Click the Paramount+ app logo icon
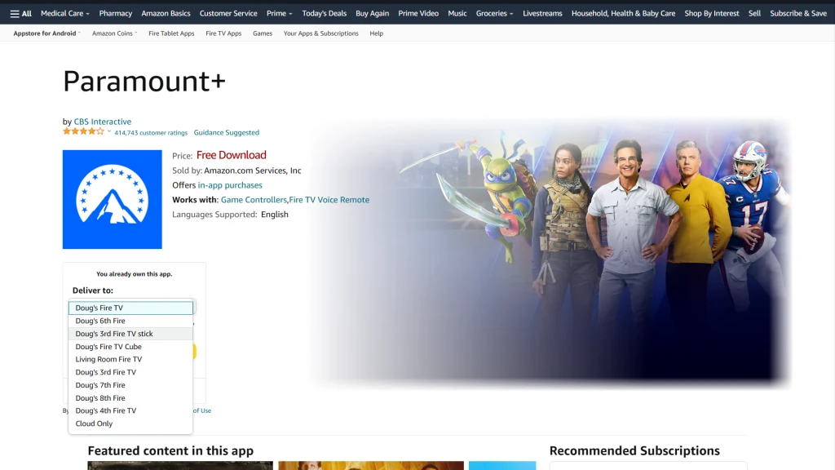 [112, 199]
